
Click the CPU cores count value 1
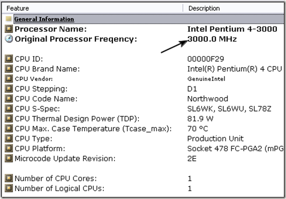(190, 179)
